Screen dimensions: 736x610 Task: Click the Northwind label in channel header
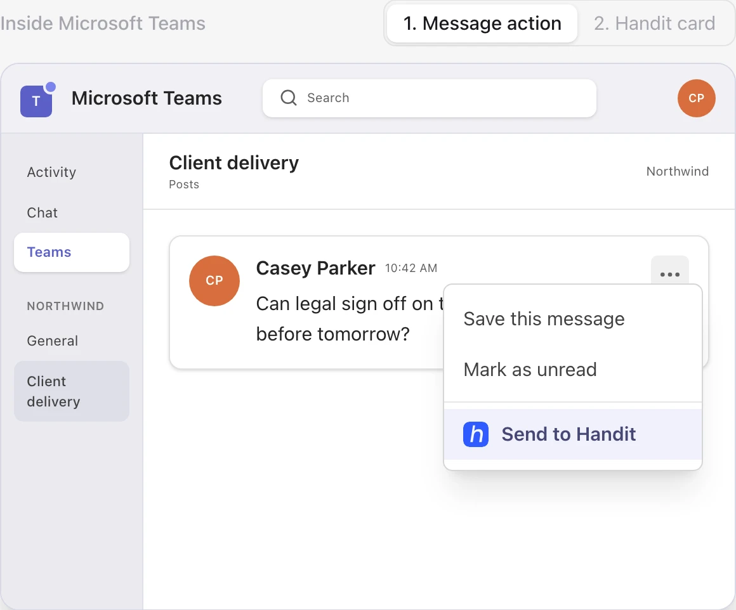coord(678,171)
